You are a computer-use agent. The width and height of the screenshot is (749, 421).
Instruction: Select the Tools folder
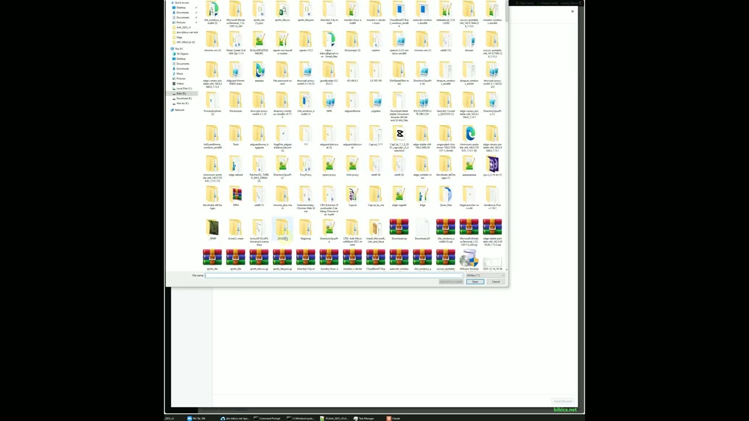[x=236, y=136]
